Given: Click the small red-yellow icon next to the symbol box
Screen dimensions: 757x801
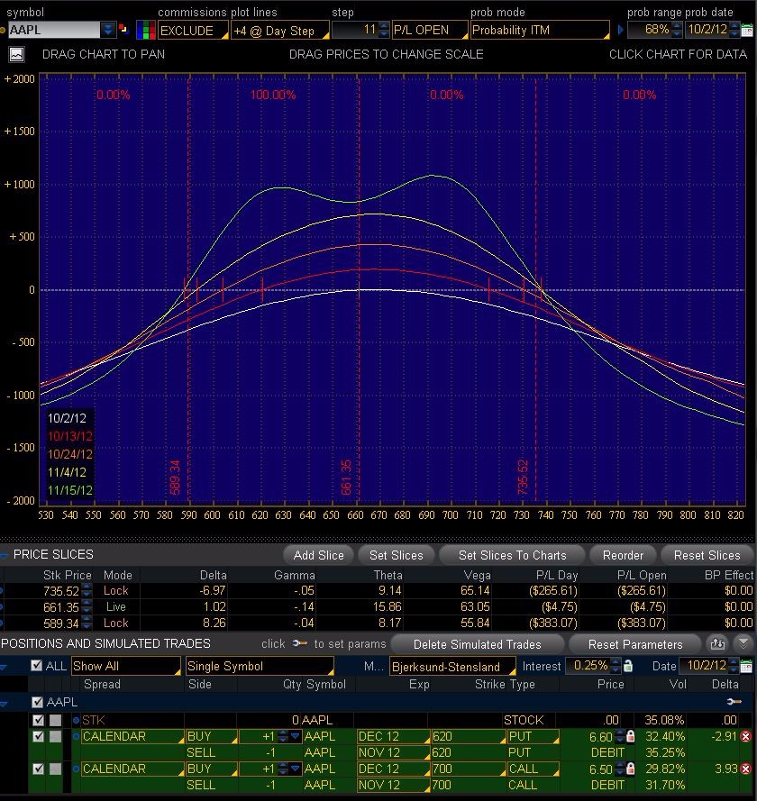Looking at the screenshot, I should click(x=123, y=29).
